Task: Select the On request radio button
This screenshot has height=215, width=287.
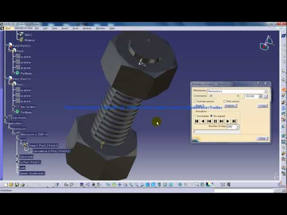Action: (x=211, y=116)
